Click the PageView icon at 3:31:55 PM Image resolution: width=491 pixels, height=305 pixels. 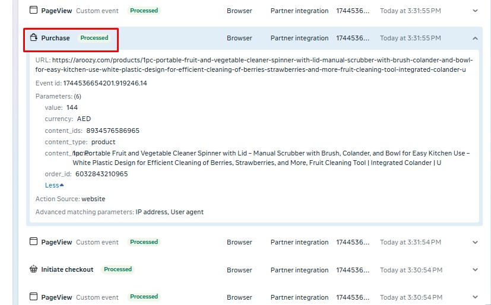pos(34,11)
